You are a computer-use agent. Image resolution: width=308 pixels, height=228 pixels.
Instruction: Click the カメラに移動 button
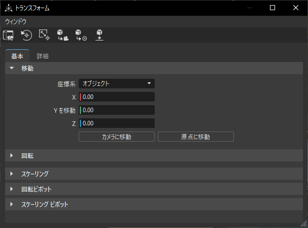tap(117, 137)
